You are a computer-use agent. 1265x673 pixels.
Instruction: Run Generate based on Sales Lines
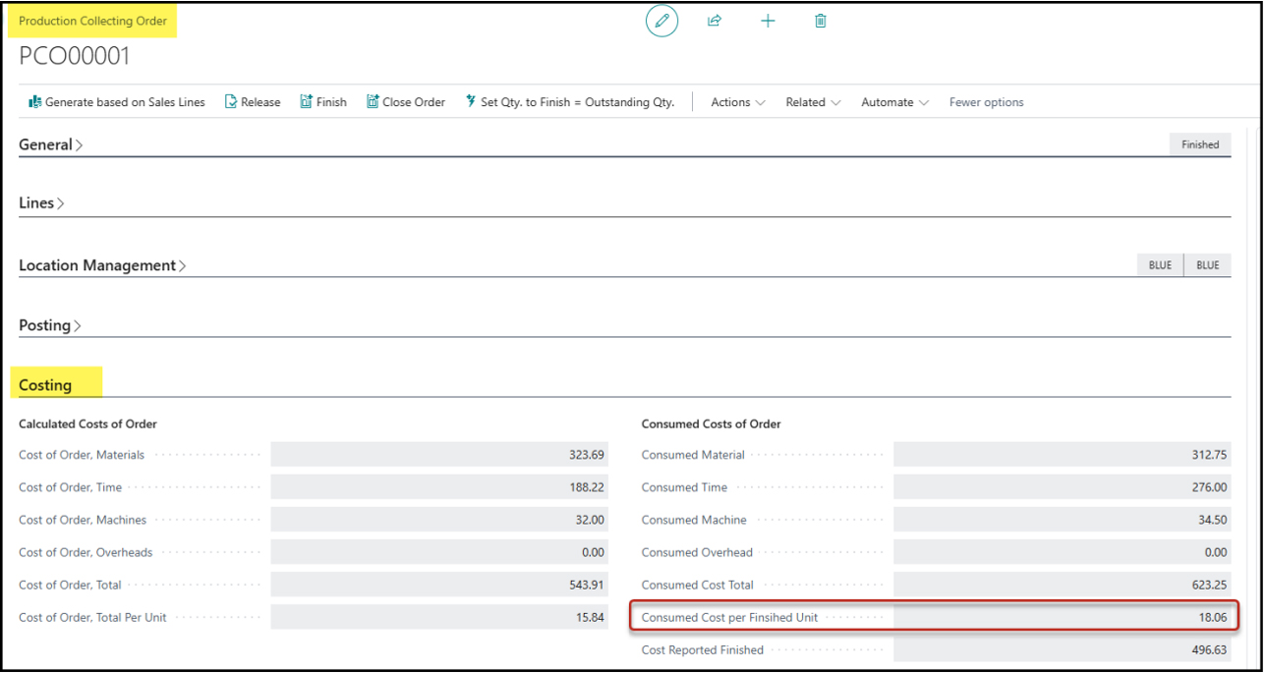coord(117,102)
